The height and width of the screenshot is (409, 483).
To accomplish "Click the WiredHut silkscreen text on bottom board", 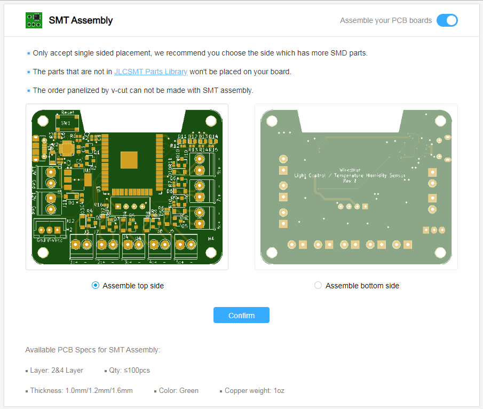I will coord(350,170).
